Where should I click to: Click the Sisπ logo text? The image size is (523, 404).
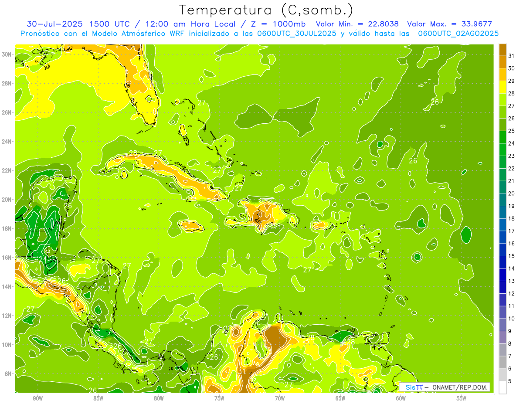coord(414,387)
